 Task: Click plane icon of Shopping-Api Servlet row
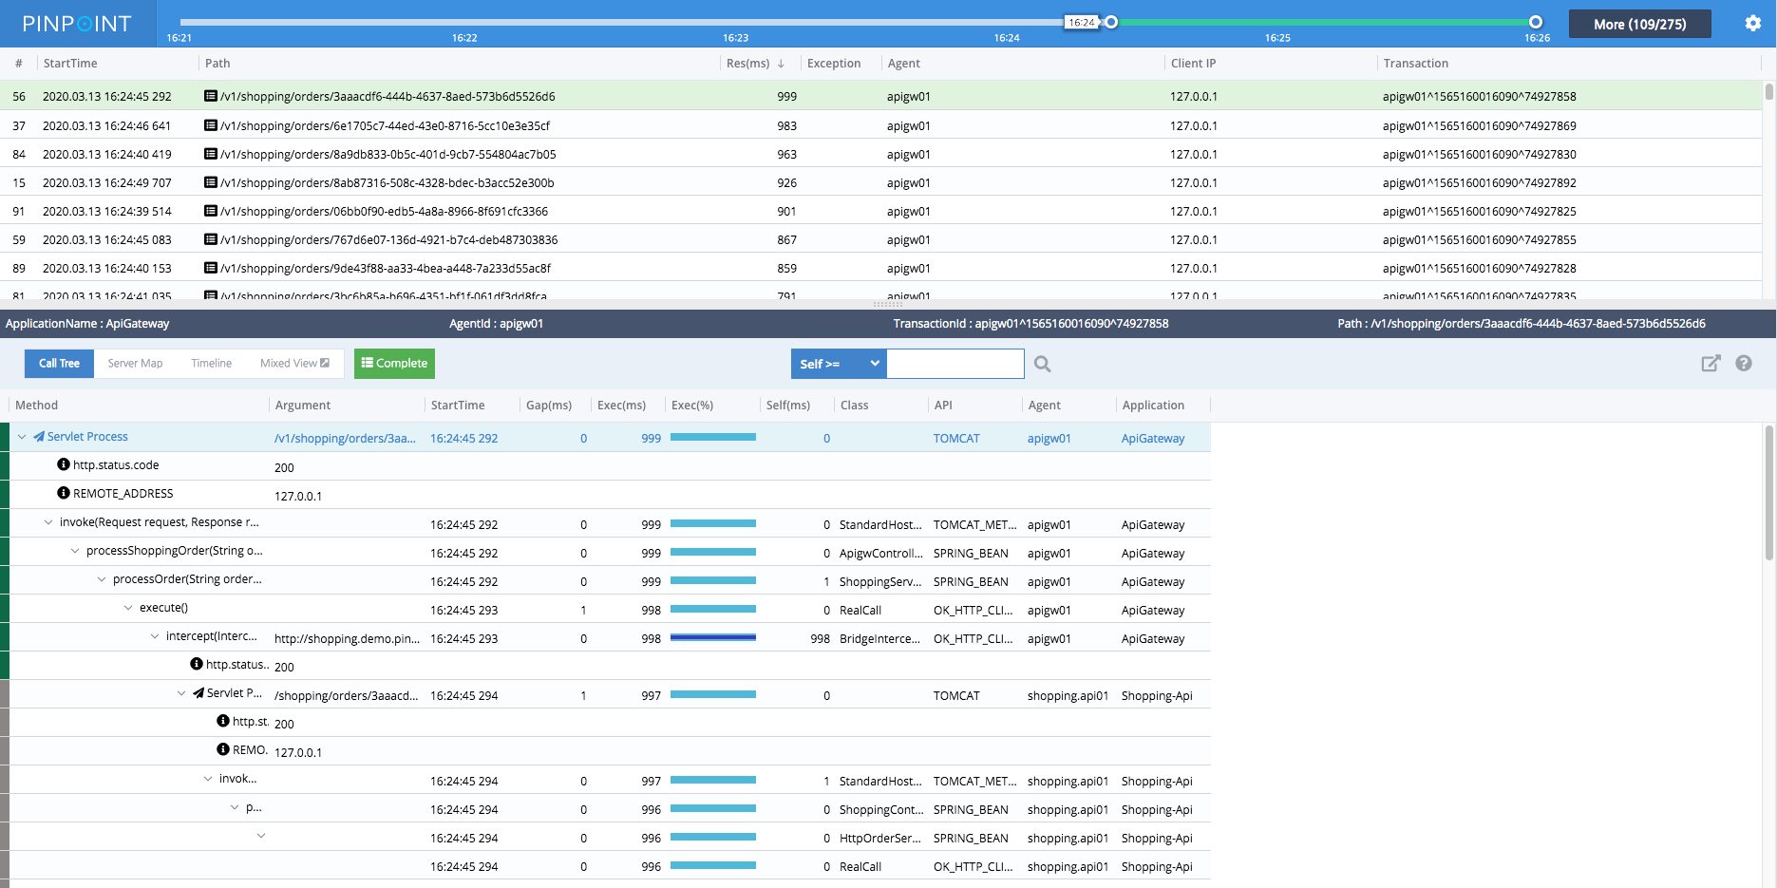coord(198,693)
